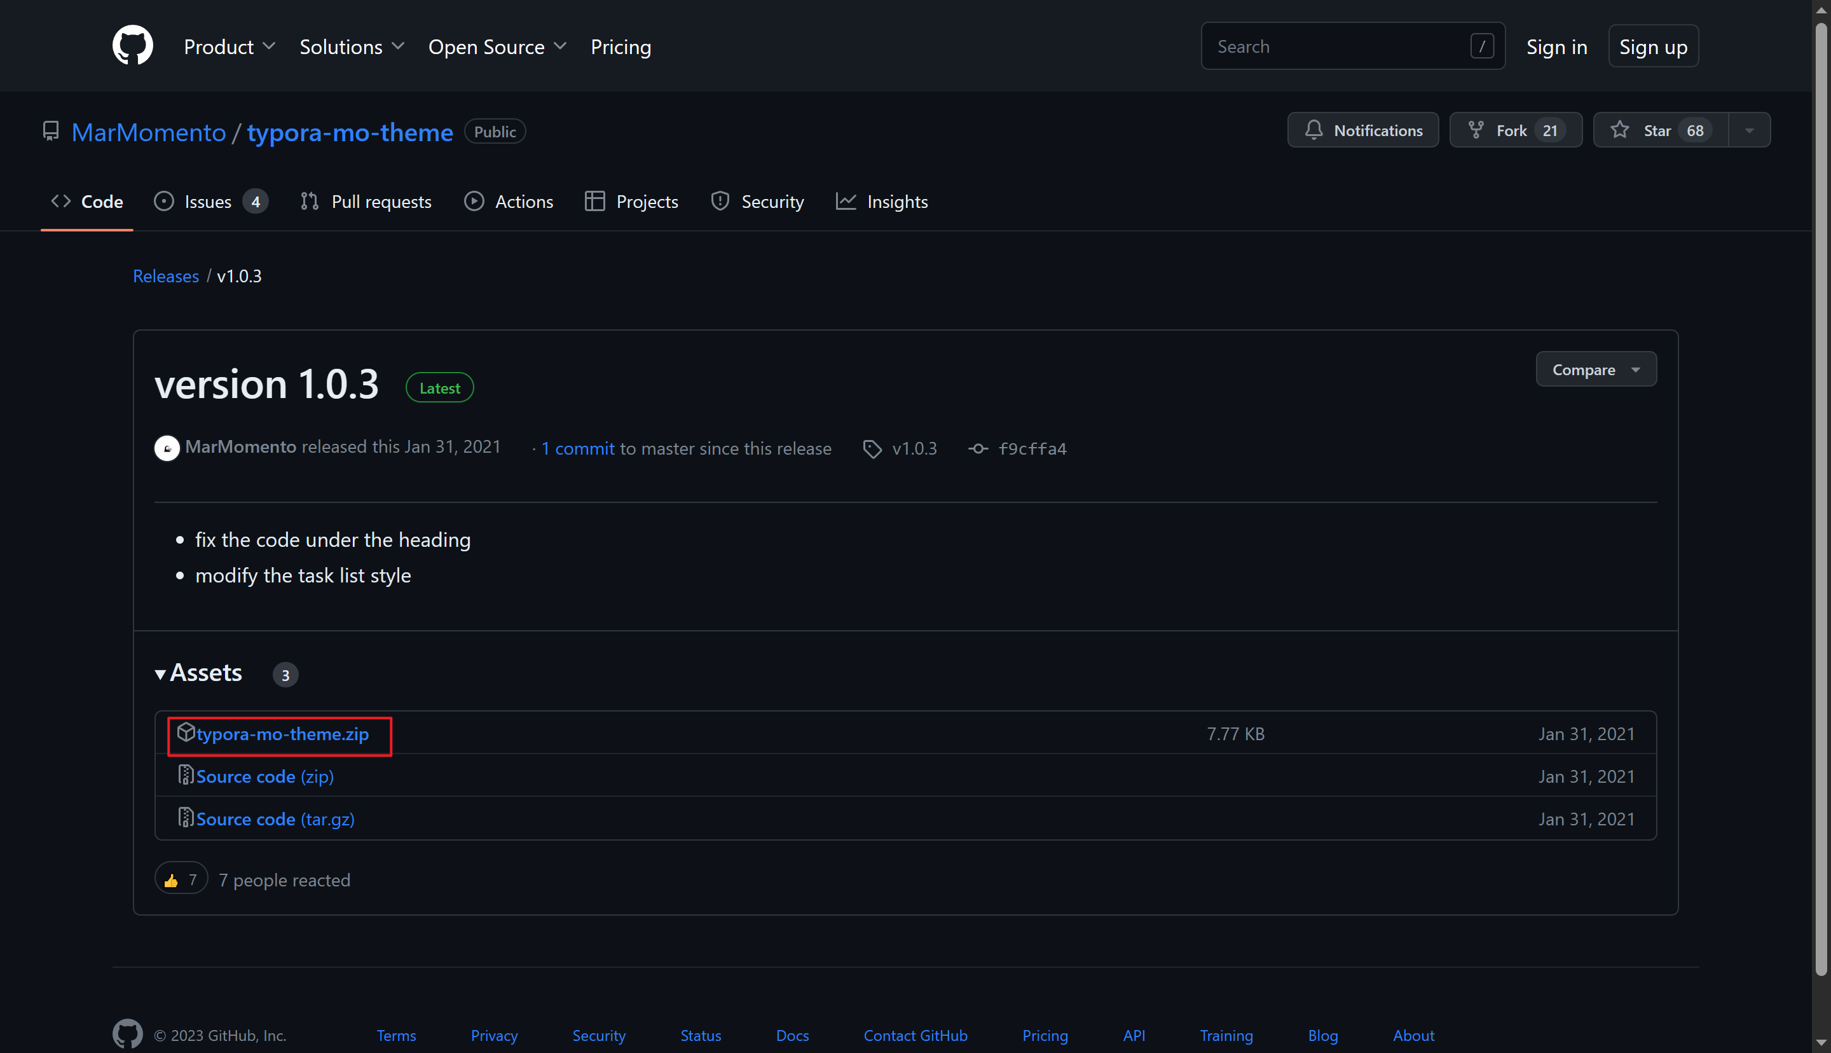The width and height of the screenshot is (1831, 1053).
Task: Open the MarMomento owner link
Action: coord(149,132)
